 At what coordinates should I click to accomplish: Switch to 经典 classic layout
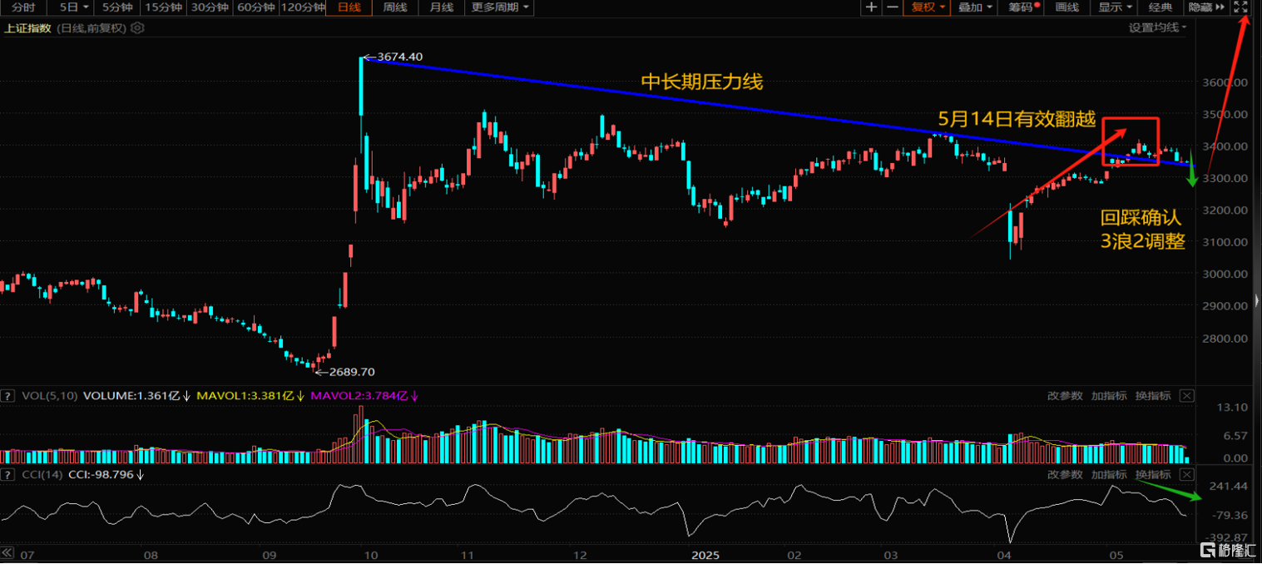coord(1161,7)
